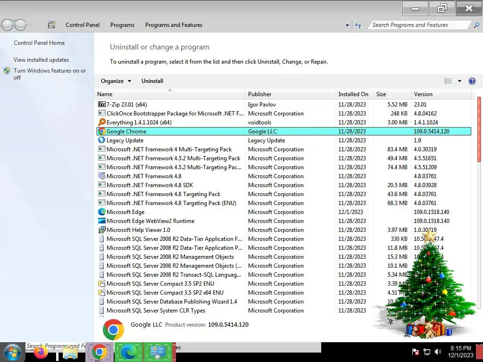
Task: Click the Everything search program icon
Action: pos(102,122)
